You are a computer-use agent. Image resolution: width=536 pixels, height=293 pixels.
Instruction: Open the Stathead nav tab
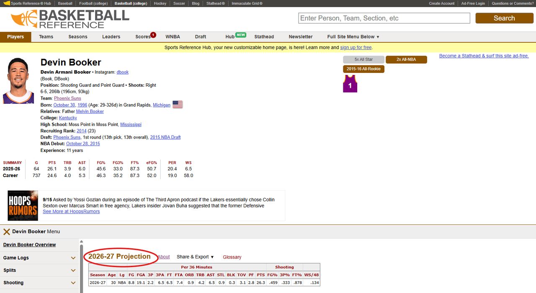click(x=264, y=37)
